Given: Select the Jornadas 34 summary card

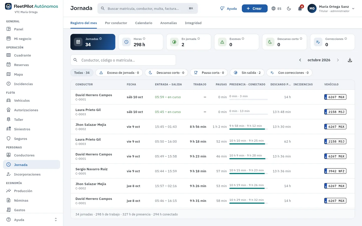Looking at the screenshot, I should (93, 42).
